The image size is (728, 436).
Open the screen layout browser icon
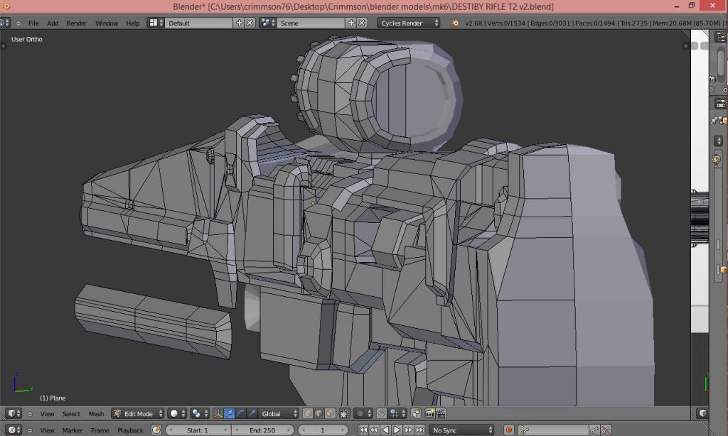point(156,23)
